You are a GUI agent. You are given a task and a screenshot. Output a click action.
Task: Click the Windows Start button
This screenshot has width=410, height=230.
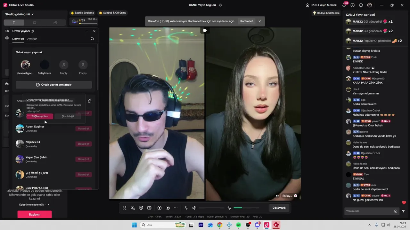point(134,225)
